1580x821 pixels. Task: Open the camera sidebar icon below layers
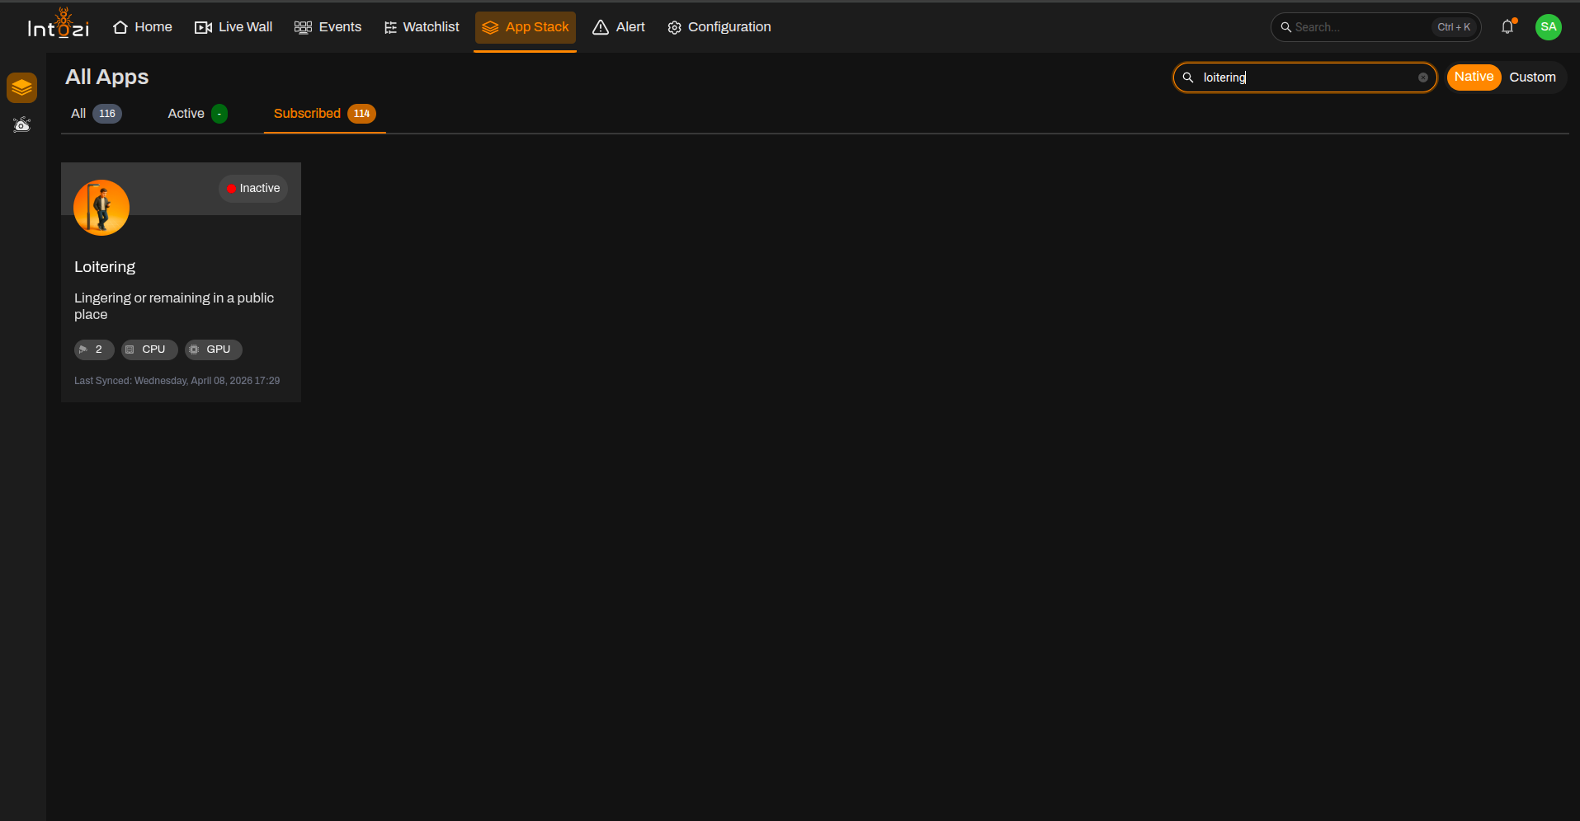click(x=22, y=124)
